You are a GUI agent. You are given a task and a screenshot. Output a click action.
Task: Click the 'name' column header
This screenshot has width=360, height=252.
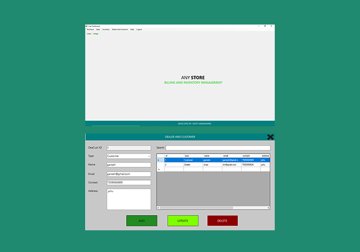click(212, 156)
